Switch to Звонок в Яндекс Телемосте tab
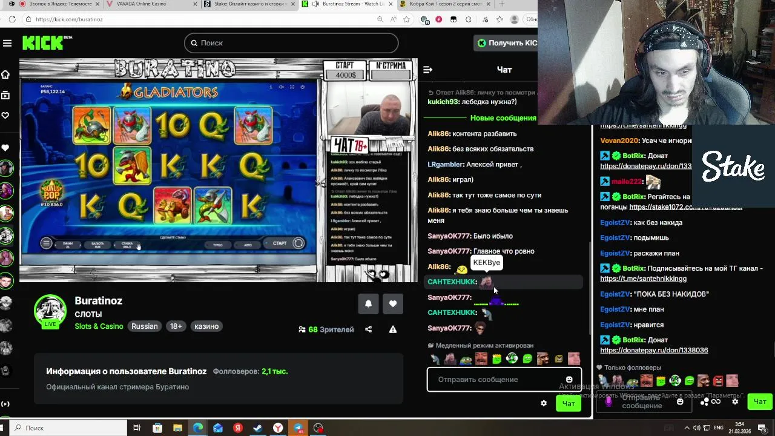This screenshot has height=436, width=775. (x=55, y=4)
